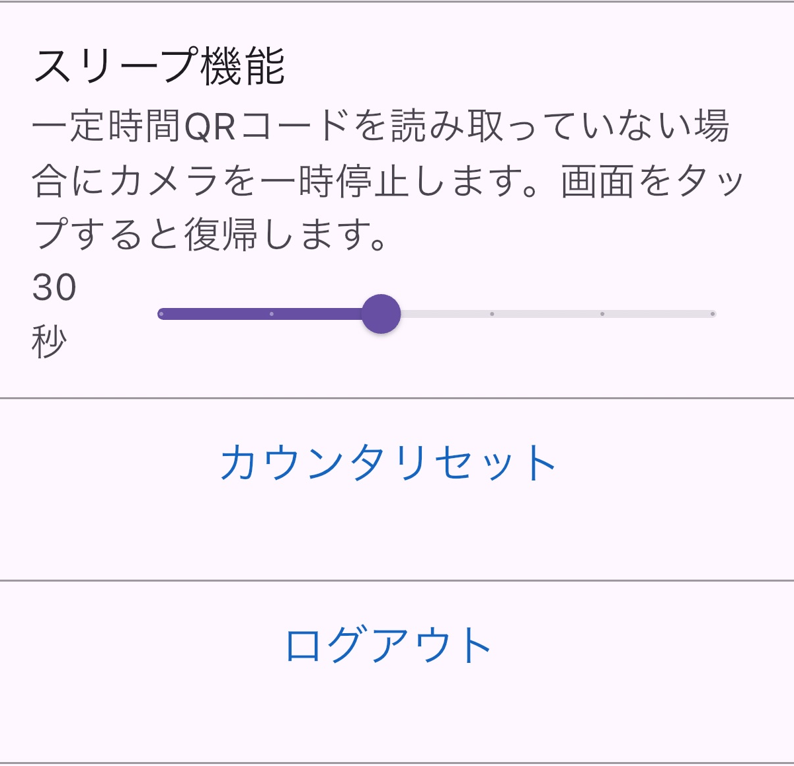
Task: Click the 秒 unit label
Action: point(49,341)
